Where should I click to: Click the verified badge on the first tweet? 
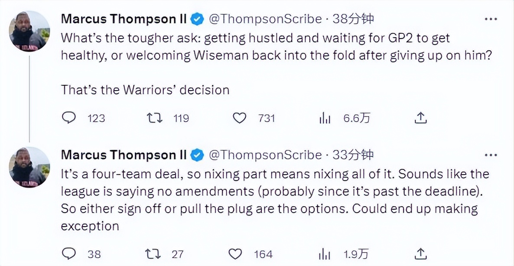coord(197,19)
